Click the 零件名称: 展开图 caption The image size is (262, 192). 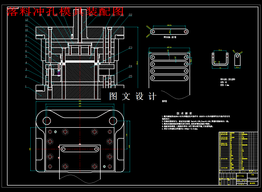170,37
